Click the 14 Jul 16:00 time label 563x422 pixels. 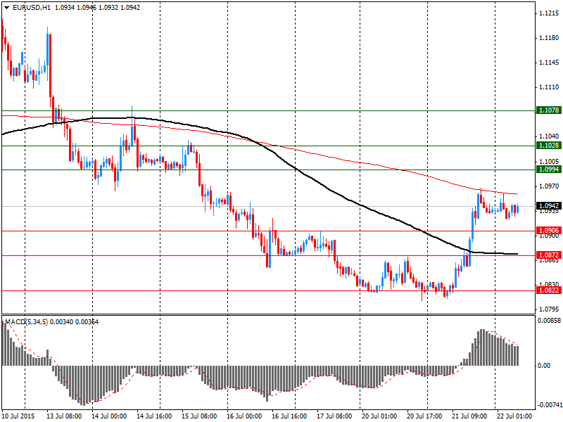154,416
